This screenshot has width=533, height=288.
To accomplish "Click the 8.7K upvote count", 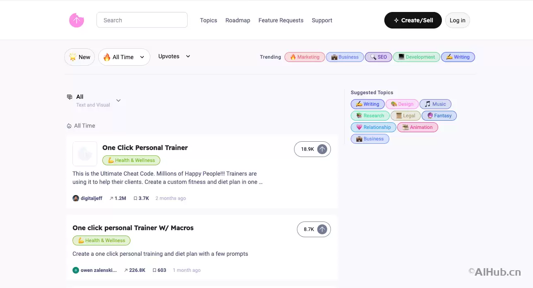I will (x=309, y=229).
